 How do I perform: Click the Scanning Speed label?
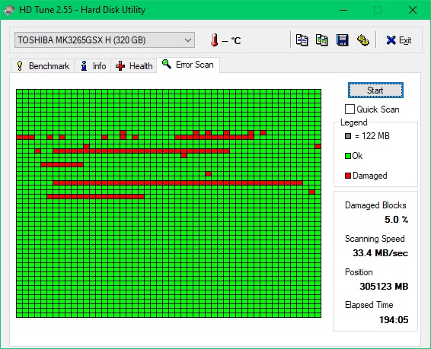coord(375,239)
